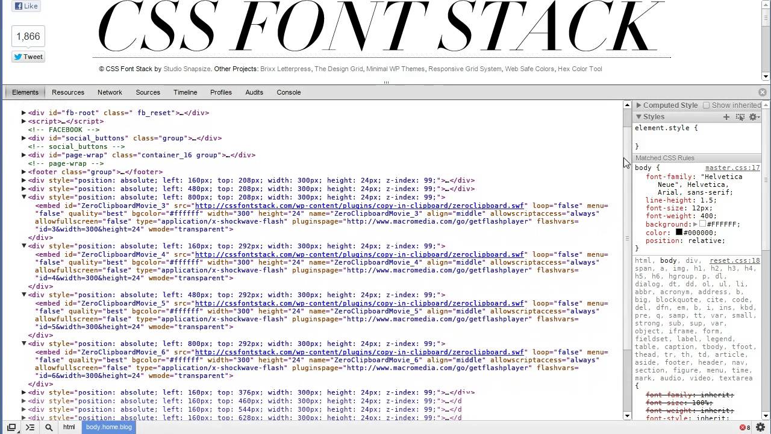Open the master.css:17 source link
Image resolution: width=771 pixels, height=434 pixels.
pyautogui.click(x=732, y=168)
